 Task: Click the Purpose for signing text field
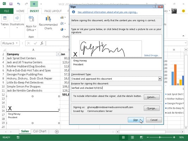tap(116, 88)
